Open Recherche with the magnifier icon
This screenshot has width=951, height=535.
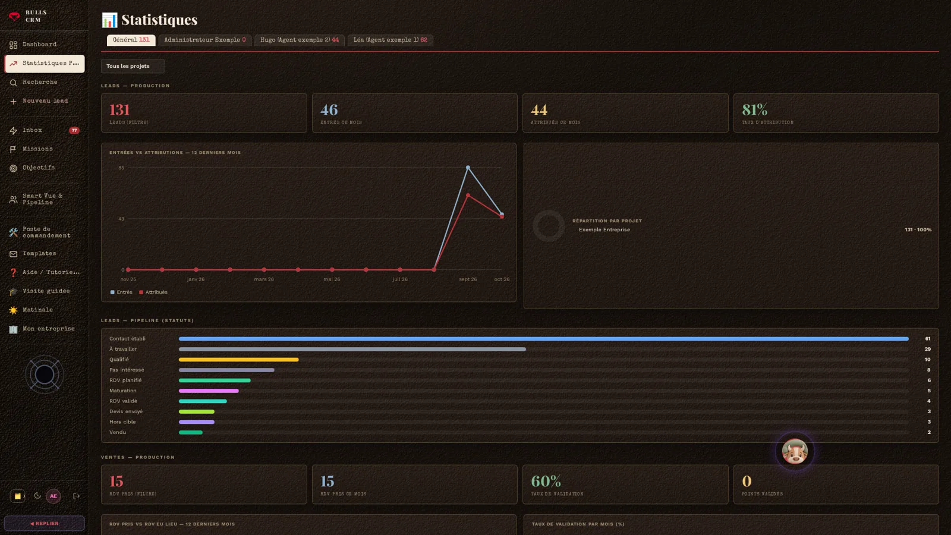(13, 83)
